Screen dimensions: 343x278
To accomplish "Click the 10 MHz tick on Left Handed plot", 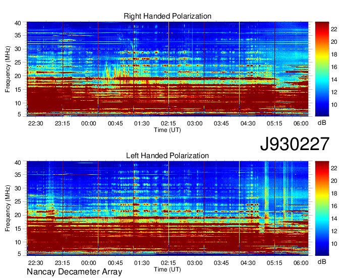I will (x=18, y=242).
